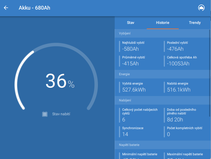Select the Poslední vybití value
Viewport: 211px width, 159px height.
[x=175, y=49]
